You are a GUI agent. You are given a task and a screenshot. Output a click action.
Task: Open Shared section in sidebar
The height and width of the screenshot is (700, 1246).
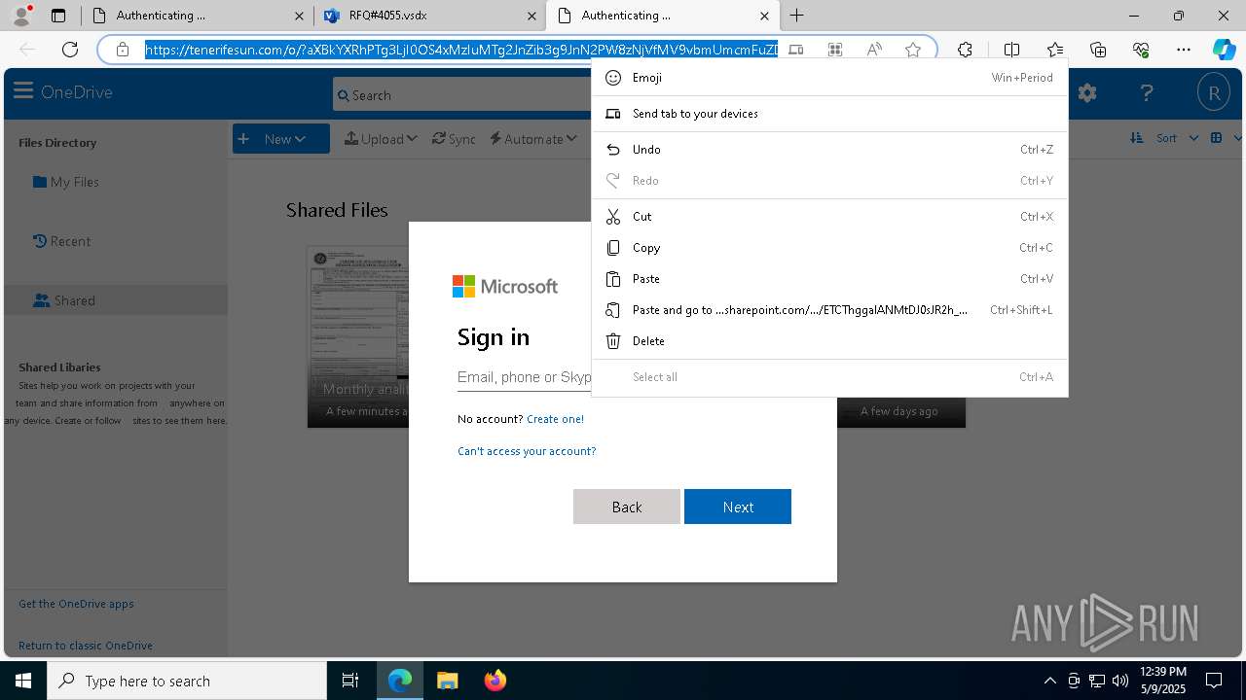(116, 300)
